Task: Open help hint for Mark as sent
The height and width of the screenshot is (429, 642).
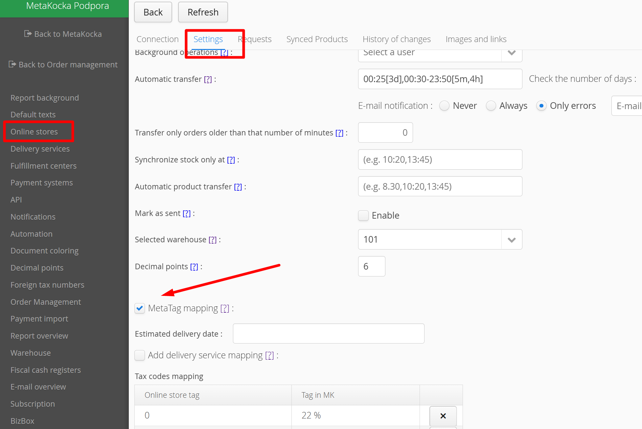Action: pyautogui.click(x=186, y=213)
